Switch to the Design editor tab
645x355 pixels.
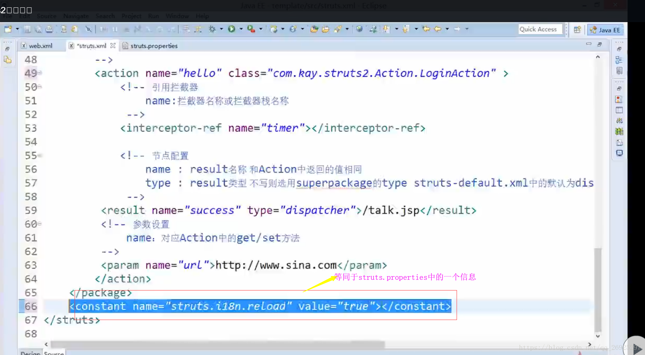[x=30, y=352]
